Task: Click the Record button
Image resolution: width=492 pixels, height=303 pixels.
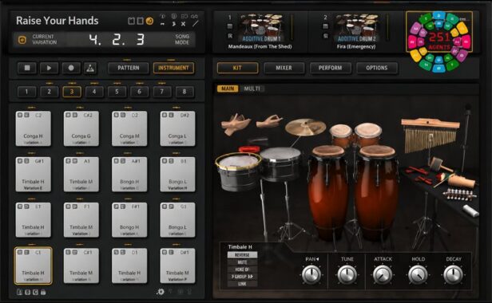Action: [71, 68]
